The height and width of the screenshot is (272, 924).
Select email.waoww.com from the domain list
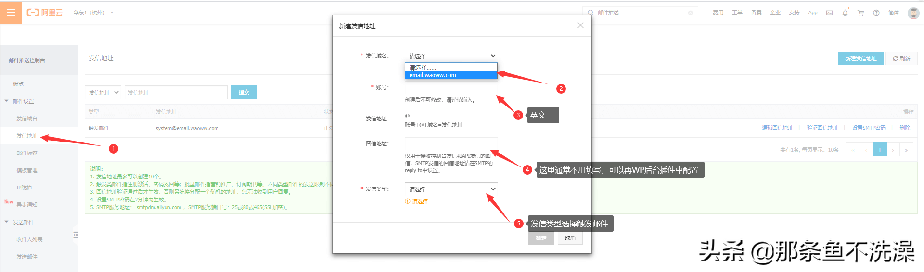click(x=451, y=75)
